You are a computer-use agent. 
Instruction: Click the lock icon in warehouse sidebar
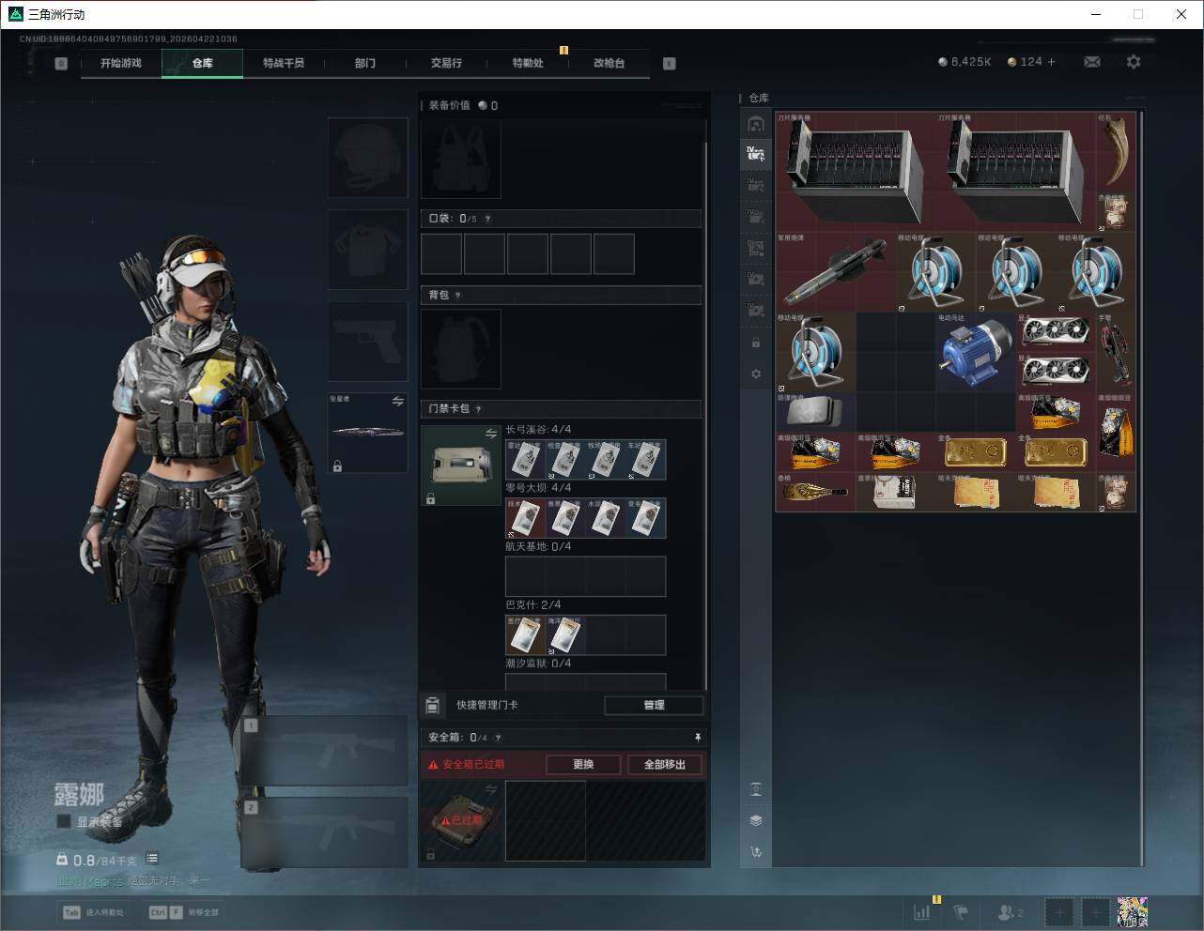pyautogui.click(x=756, y=343)
